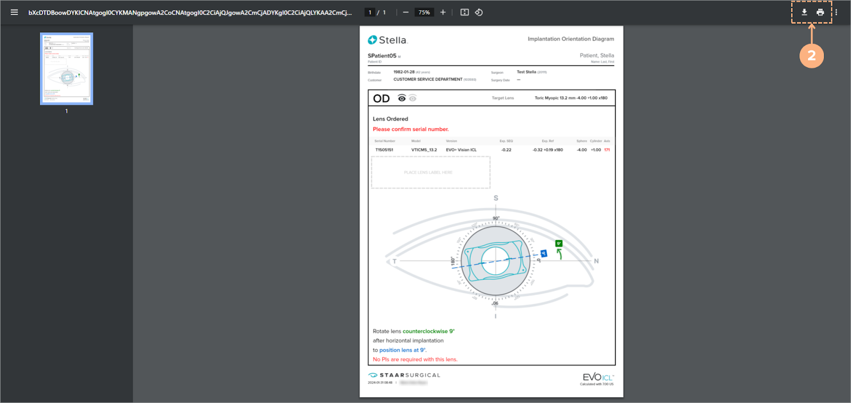Toggle the sidebar with the hamburger menu
Image resolution: width=851 pixels, height=403 pixels.
[14, 12]
